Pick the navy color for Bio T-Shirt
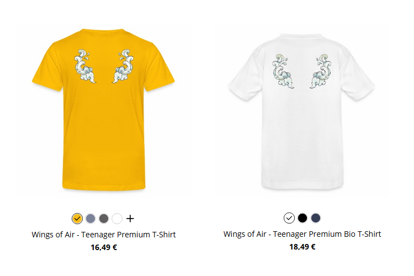The image size is (414, 276). coord(316,218)
